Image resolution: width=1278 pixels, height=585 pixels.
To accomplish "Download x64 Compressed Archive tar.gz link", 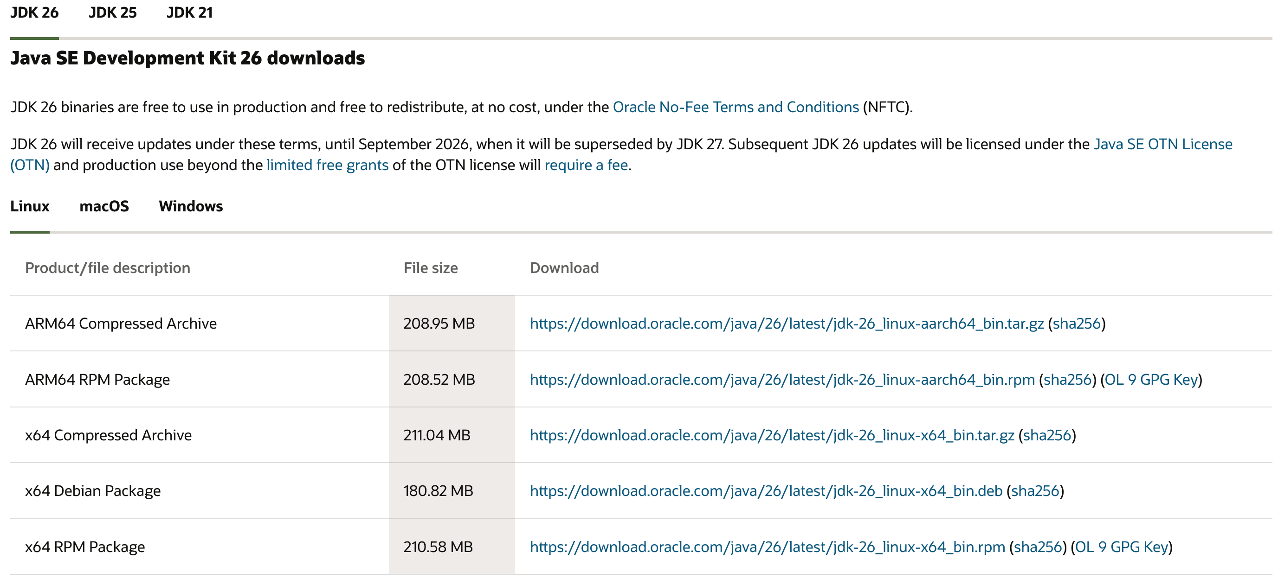I will tap(771, 435).
